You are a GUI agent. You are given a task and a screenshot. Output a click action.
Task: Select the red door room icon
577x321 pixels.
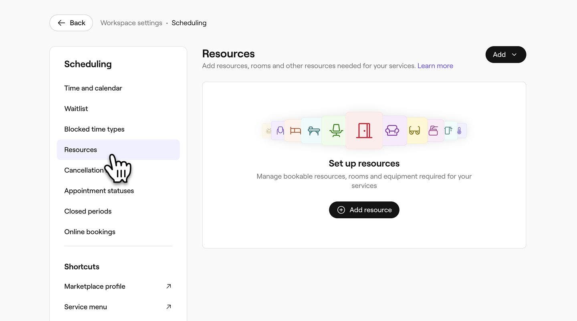coord(364,130)
